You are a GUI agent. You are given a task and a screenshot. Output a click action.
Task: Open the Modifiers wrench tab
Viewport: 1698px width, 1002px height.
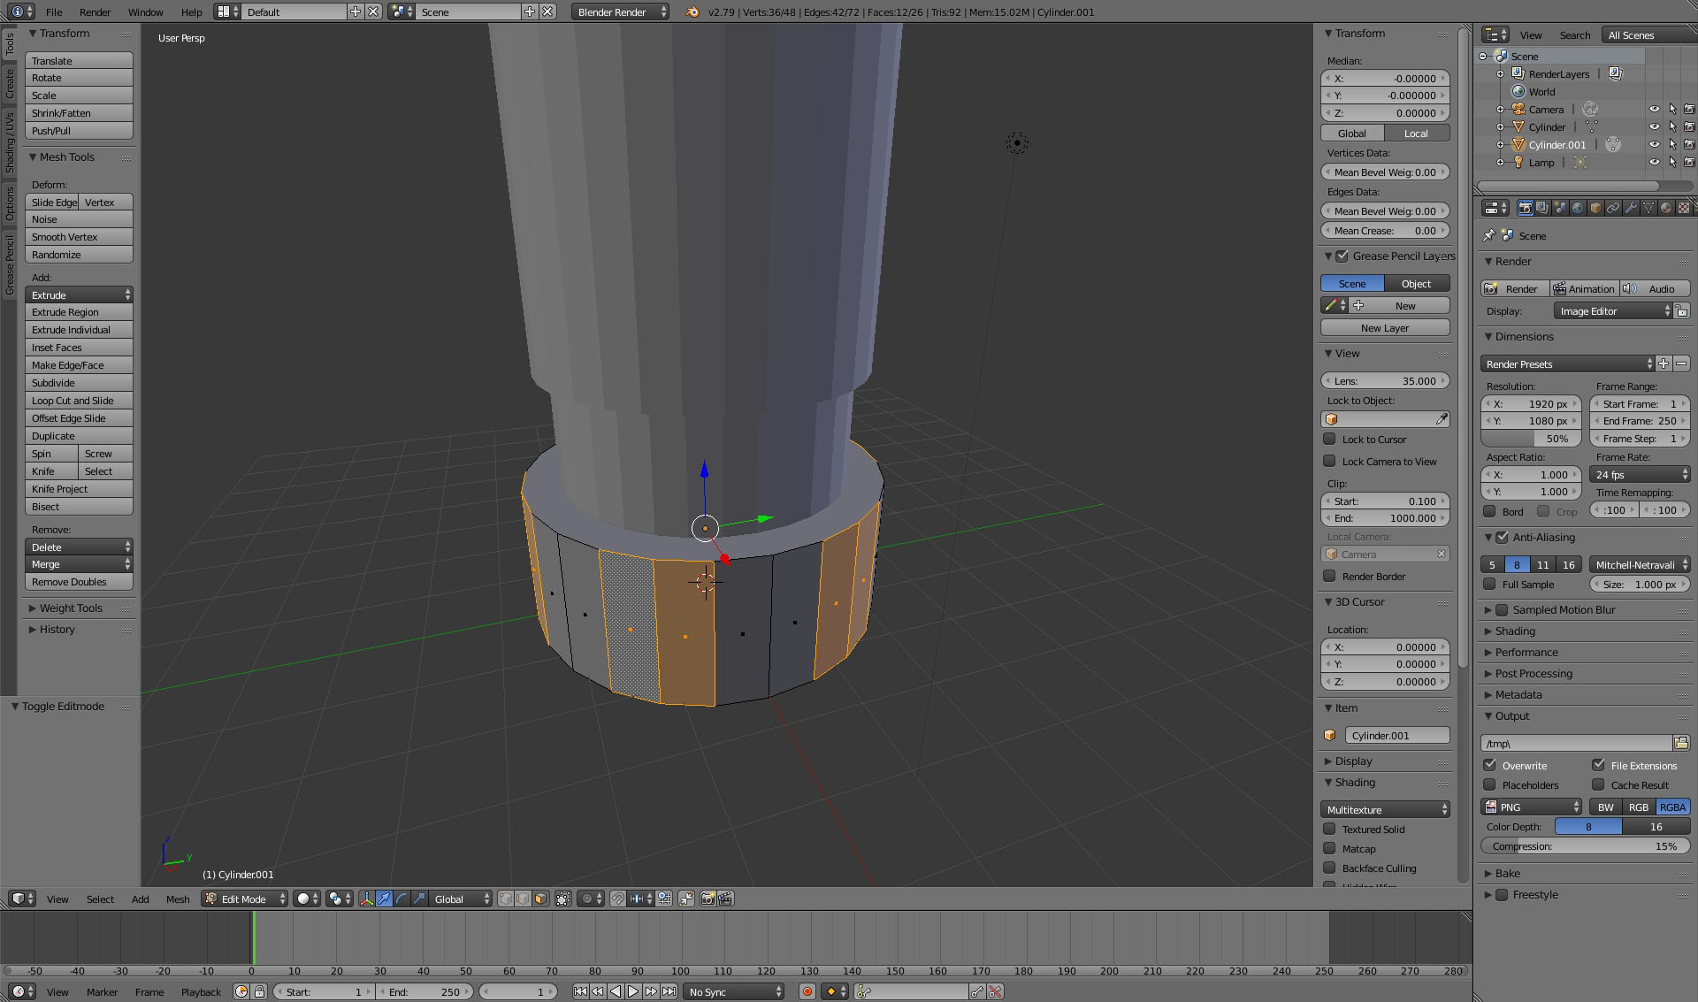1631,208
